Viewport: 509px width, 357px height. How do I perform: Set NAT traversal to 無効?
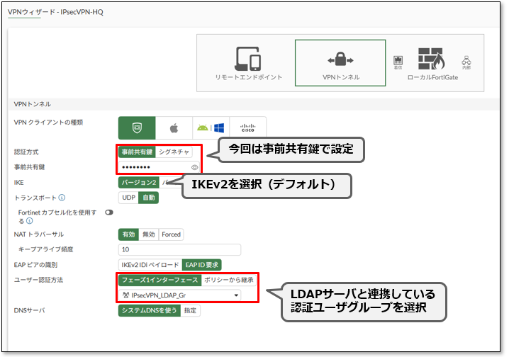point(149,234)
